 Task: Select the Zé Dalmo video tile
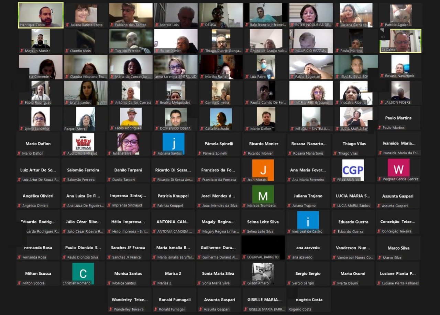[x=400, y=41]
